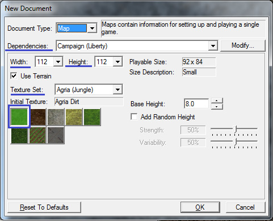The width and height of the screenshot is (273, 221).
Task: Select the dark brown dirt texture thumbnail
Action: tap(38, 117)
